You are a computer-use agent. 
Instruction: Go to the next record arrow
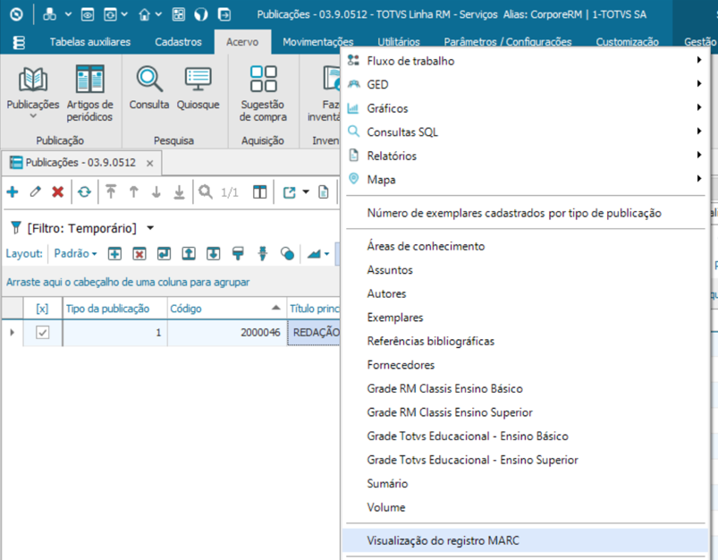click(156, 191)
